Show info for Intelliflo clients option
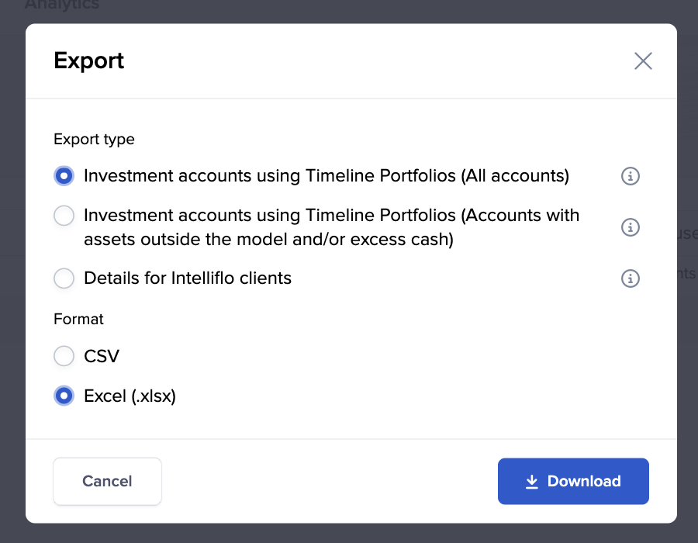698x543 pixels. [x=631, y=278]
